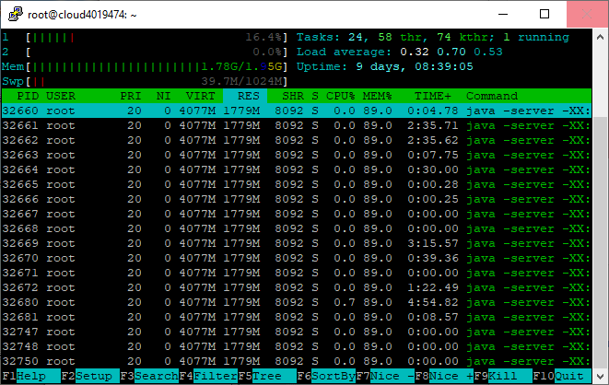
Task: Select process row with PID 32667
Action: (297, 214)
